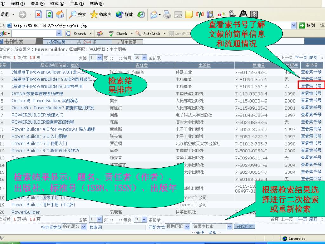The image size is (325, 244).
Task: Click Google toolbar news icon
Action: (100, 33)
